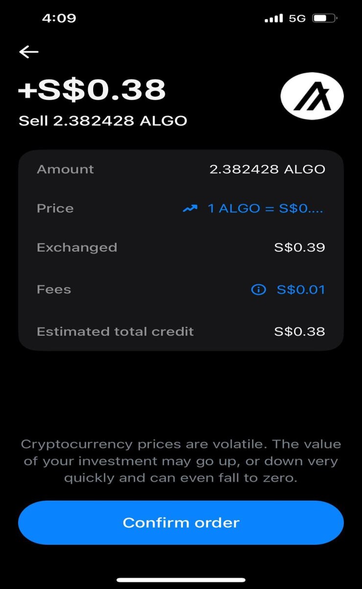Image resolution: width=362 pixels, height=589 pixels.
Task: Tap the home indicator bar
Action: click(x=181, y=580)
